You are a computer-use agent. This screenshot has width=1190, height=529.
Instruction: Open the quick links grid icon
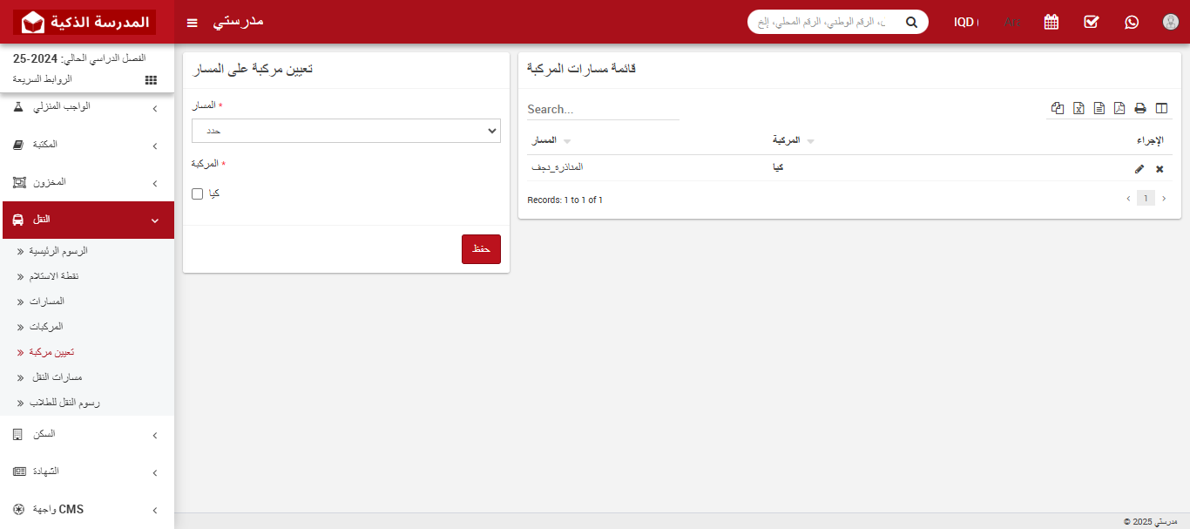tap(150, 79)
